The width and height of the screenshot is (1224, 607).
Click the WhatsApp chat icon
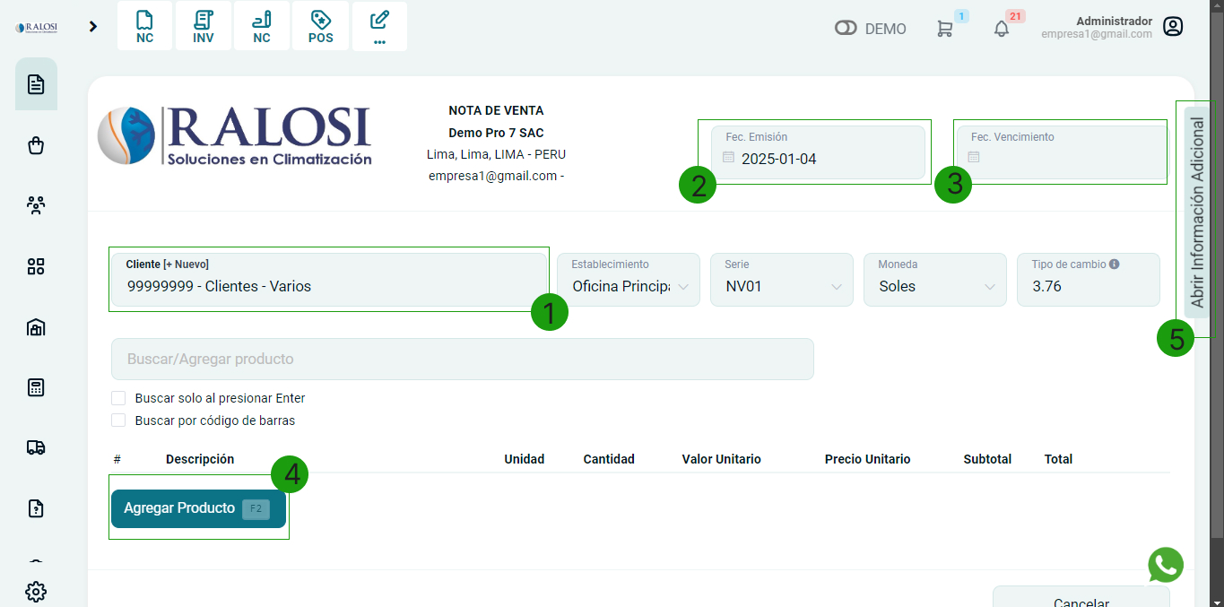(1166, 565)
